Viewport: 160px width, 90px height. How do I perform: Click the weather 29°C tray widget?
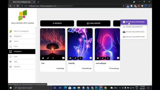click(114, 88)
